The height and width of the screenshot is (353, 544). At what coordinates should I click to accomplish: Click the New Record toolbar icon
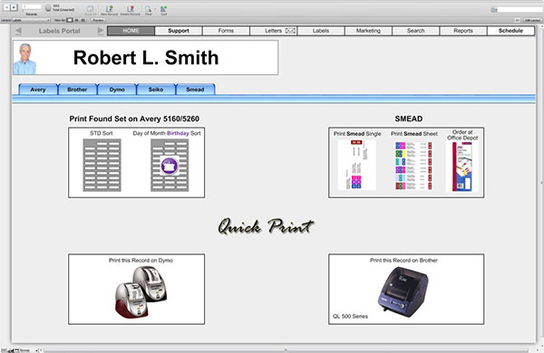pyautogui.click(x=110, y=10)
